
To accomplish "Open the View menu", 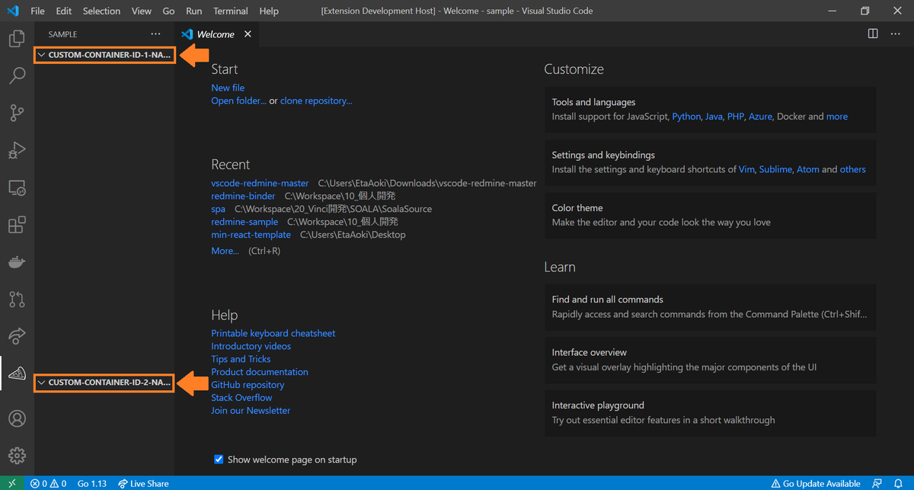I will [142, 11].
